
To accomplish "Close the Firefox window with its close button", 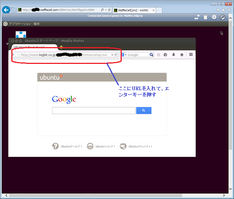I will 12,41.
